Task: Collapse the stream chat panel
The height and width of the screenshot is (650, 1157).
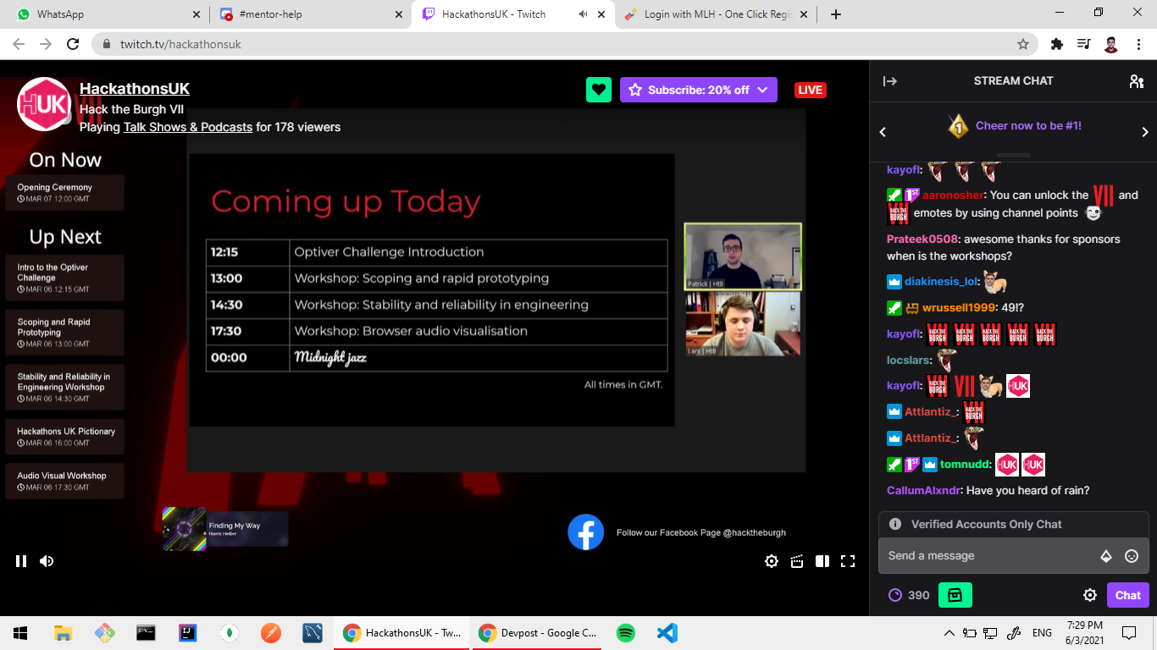Action: point(890,81)
